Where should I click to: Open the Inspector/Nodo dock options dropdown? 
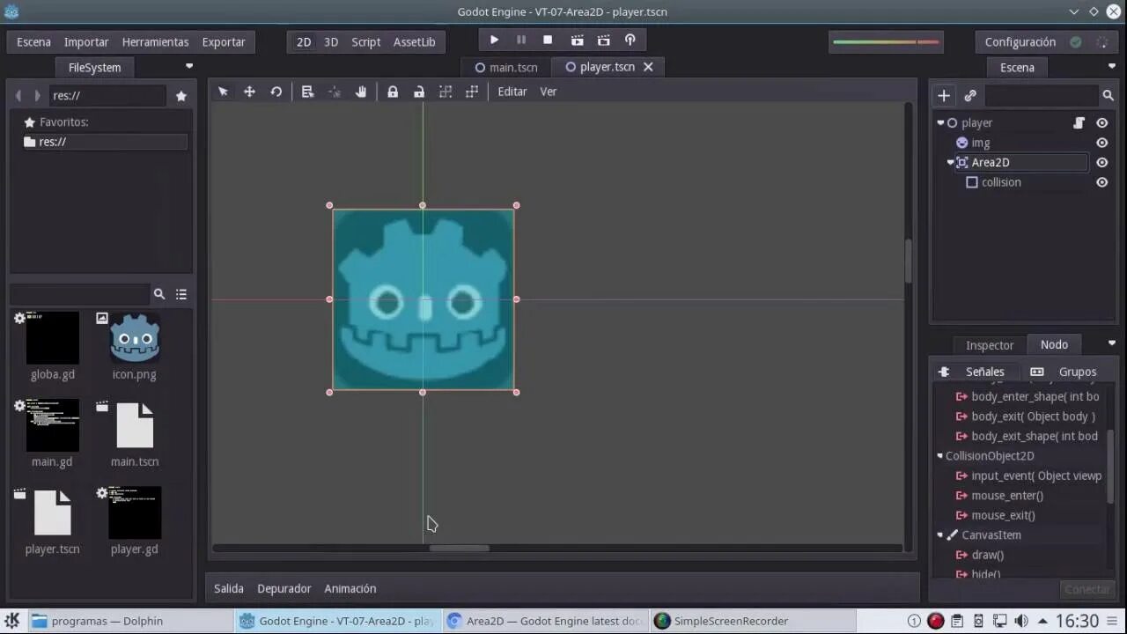click(1111, 343)
